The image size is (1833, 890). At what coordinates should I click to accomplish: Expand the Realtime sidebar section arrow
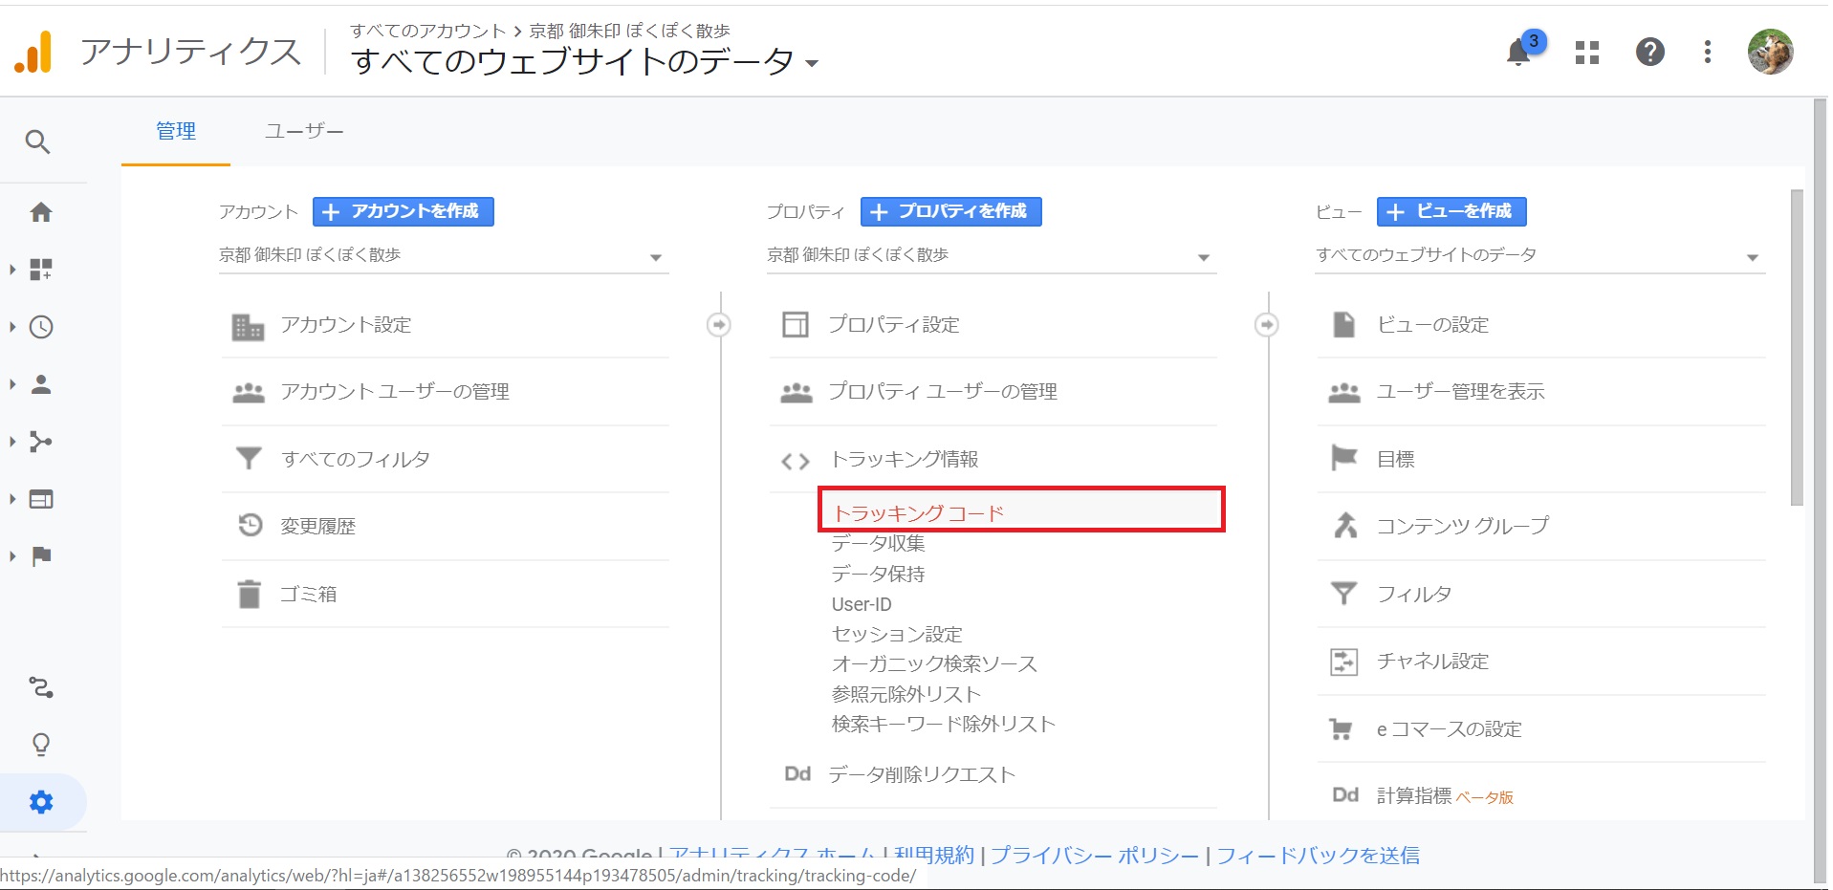[x=12, y=327]
